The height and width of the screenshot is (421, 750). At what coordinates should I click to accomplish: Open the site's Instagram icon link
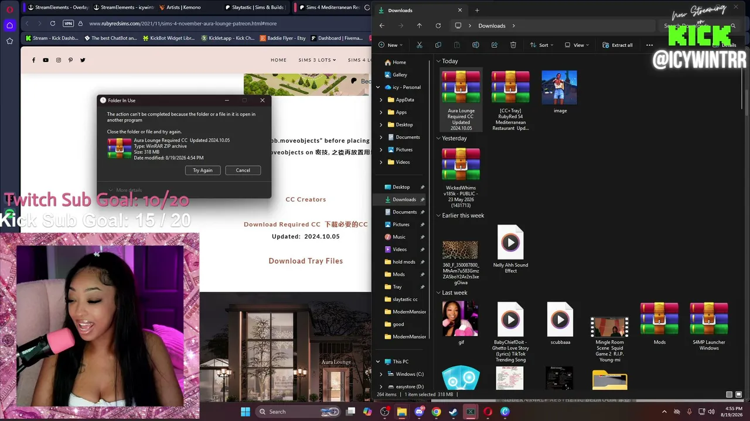pyautogui.click(x=59, y=60)
